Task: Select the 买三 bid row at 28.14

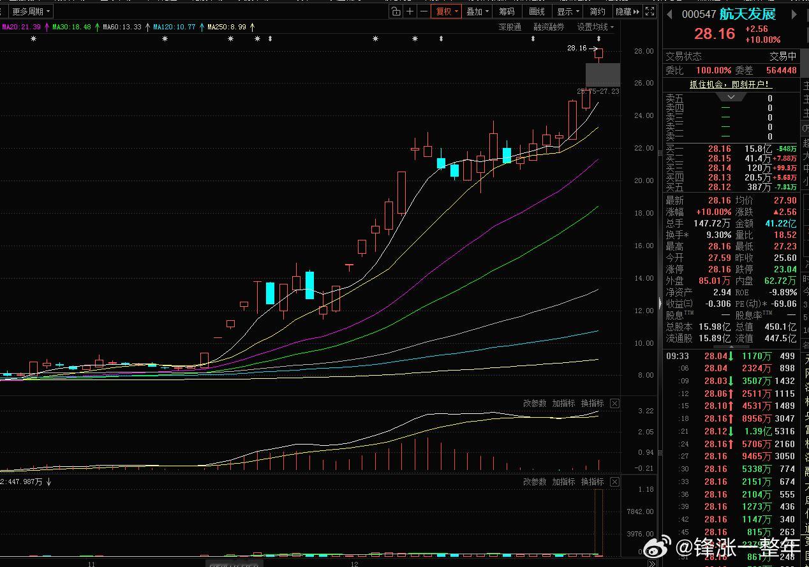Action: pos(731,168)
